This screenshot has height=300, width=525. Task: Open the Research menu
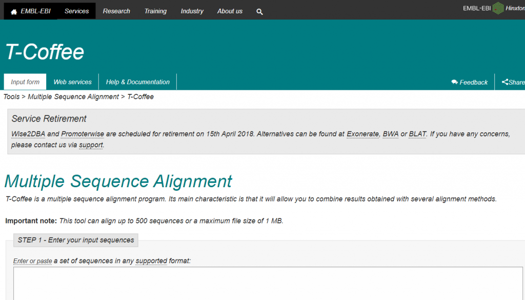(x=116, y=11)
